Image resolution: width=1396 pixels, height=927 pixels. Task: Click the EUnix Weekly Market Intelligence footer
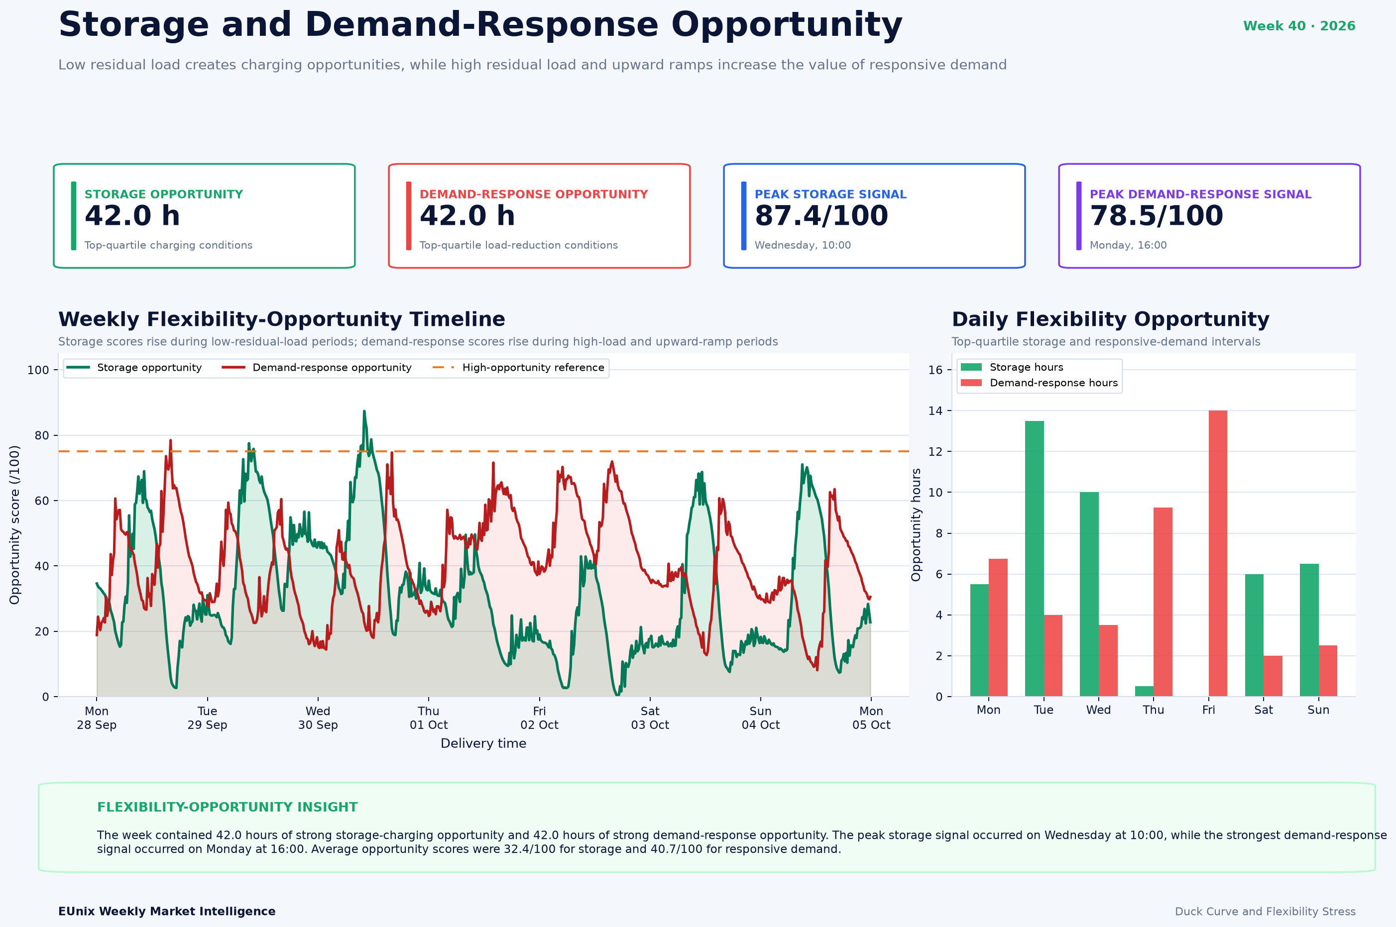[167, 911]
